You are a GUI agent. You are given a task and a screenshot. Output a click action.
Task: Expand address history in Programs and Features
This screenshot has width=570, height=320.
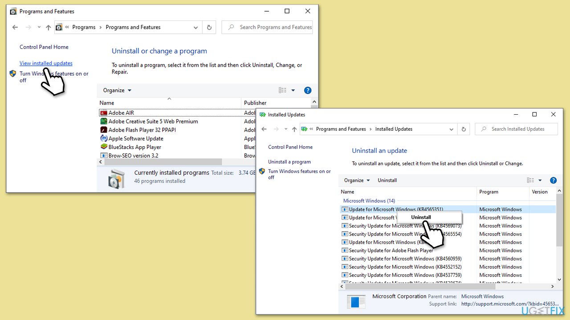(x=195, y=27)
